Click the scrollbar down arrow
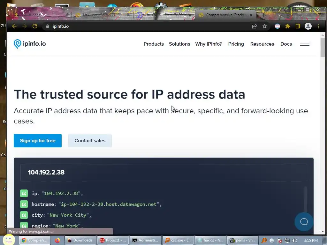Screen dimensions: 327x245 (323, 232)
